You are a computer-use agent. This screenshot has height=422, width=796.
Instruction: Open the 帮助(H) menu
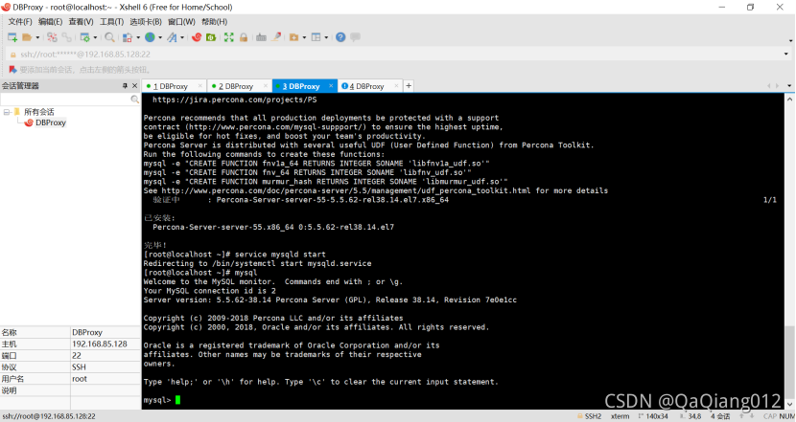214,22
